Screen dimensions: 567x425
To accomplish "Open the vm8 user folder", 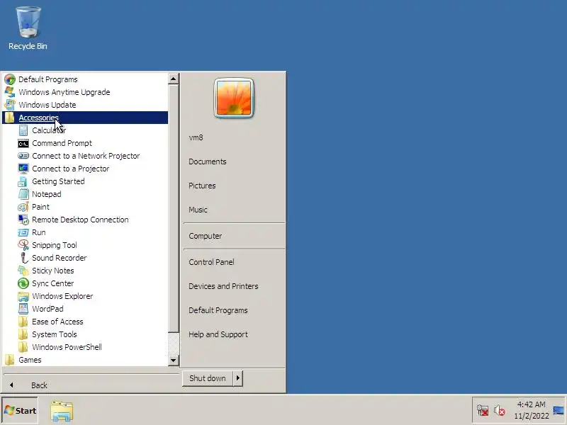I will [x=196, y=137].
